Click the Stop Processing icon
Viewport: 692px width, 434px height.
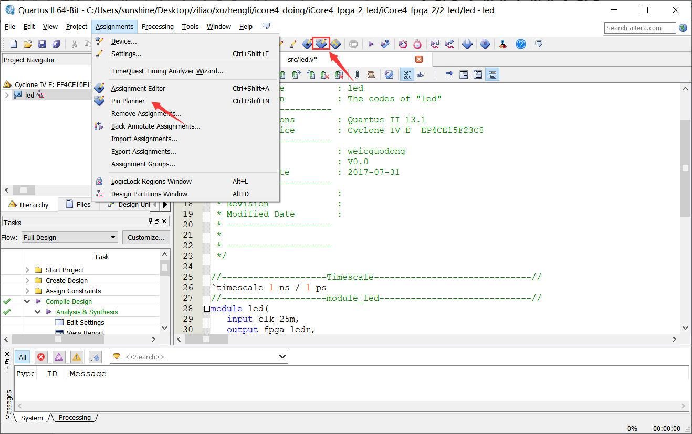point(353,44)
